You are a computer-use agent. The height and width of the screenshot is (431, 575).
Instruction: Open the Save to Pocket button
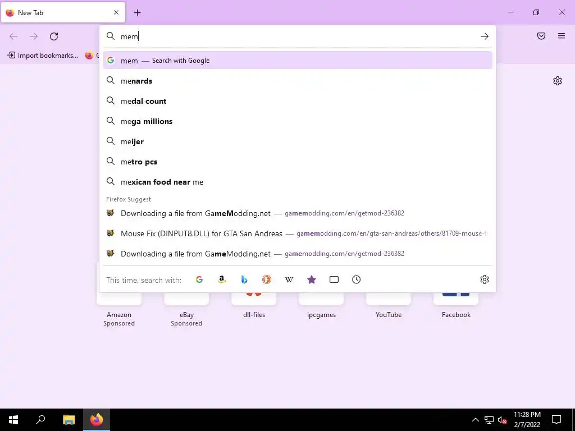(541, 36)
